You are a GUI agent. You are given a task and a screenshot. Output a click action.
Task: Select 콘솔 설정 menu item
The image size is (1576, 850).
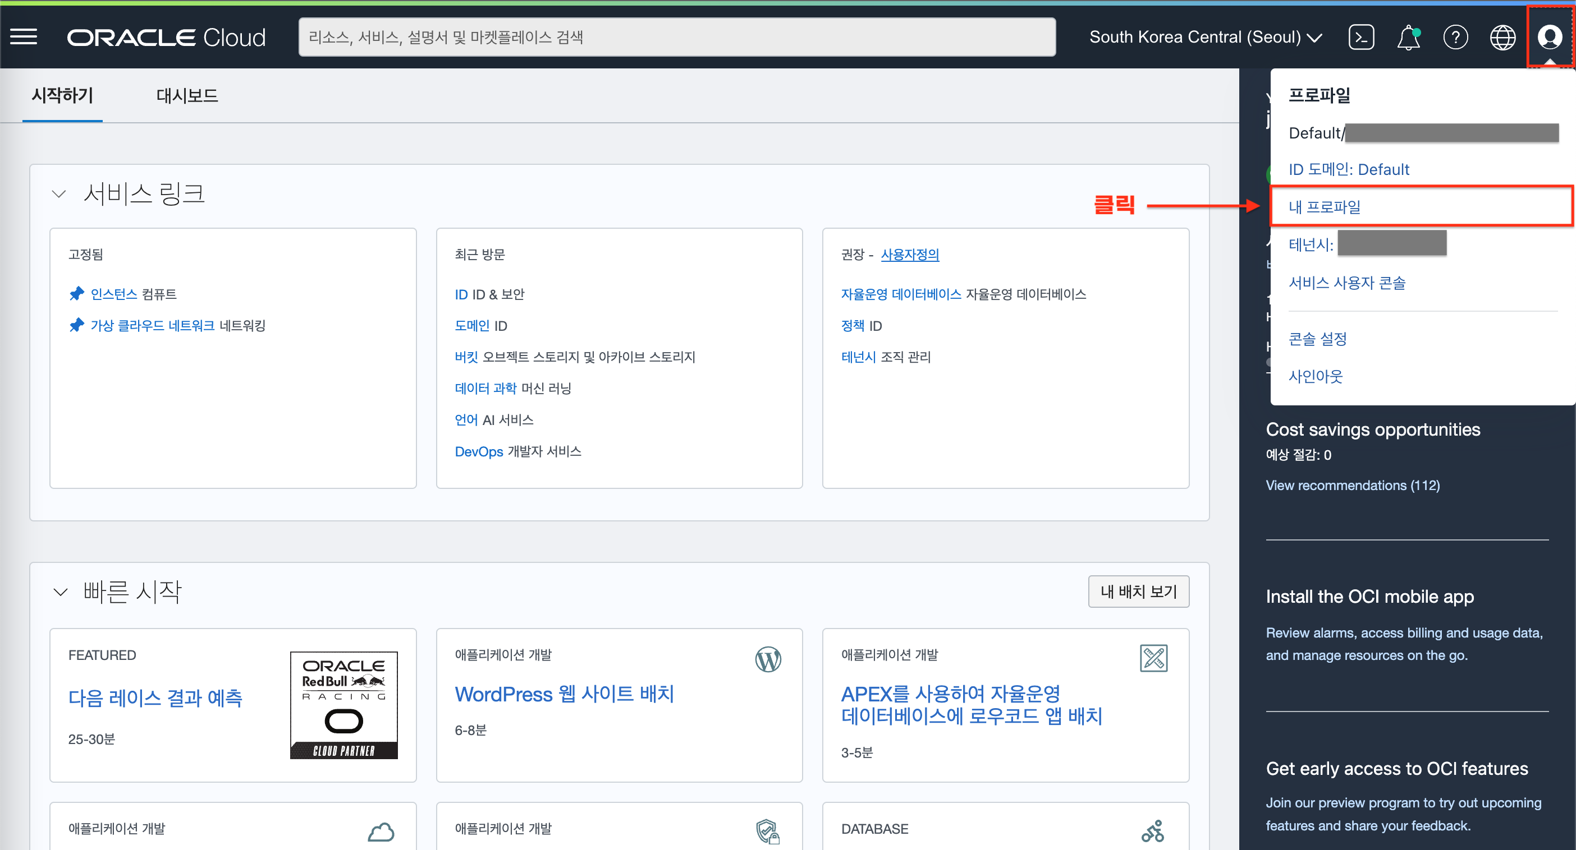click(x=1318, y=339)
